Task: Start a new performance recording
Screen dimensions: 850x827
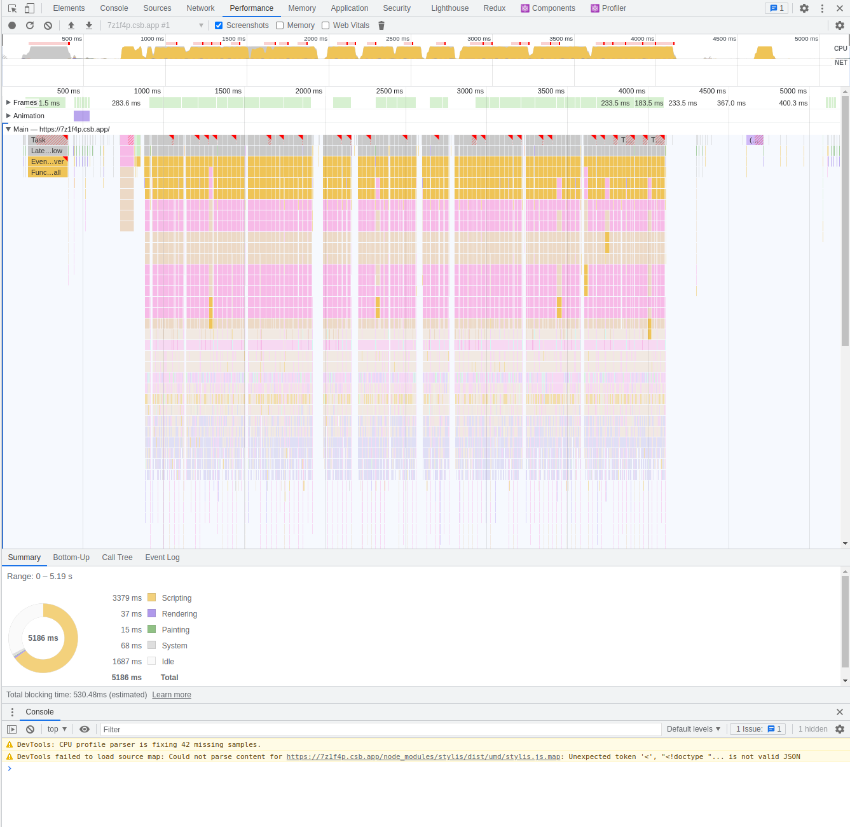Action: click(x=11, y=25)
